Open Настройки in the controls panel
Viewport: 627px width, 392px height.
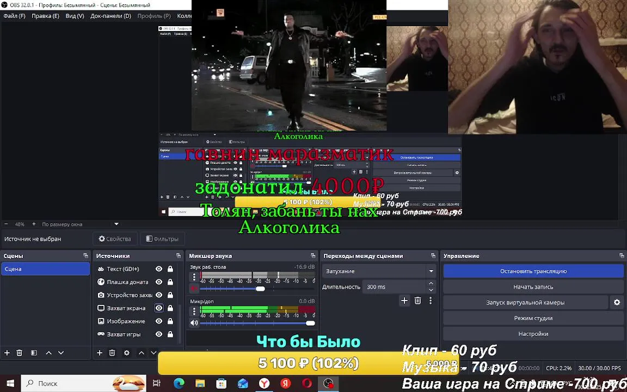pos(533,334)
